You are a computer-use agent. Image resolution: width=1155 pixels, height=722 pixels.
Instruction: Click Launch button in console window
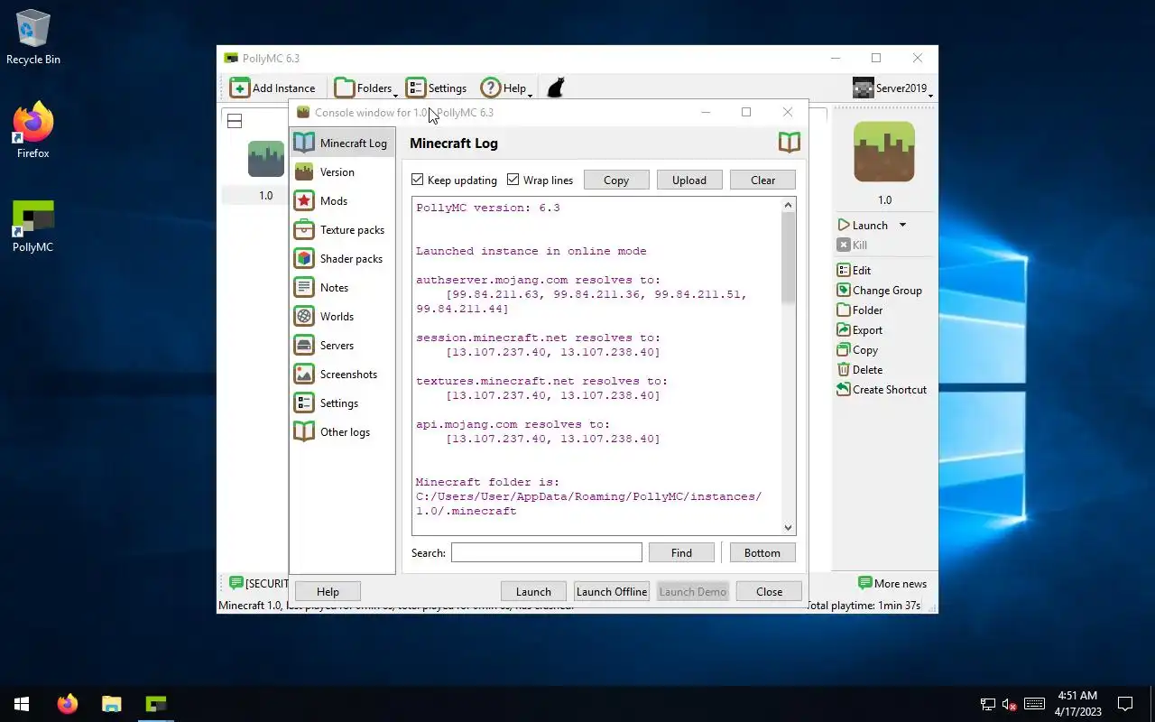coord(533,591)
